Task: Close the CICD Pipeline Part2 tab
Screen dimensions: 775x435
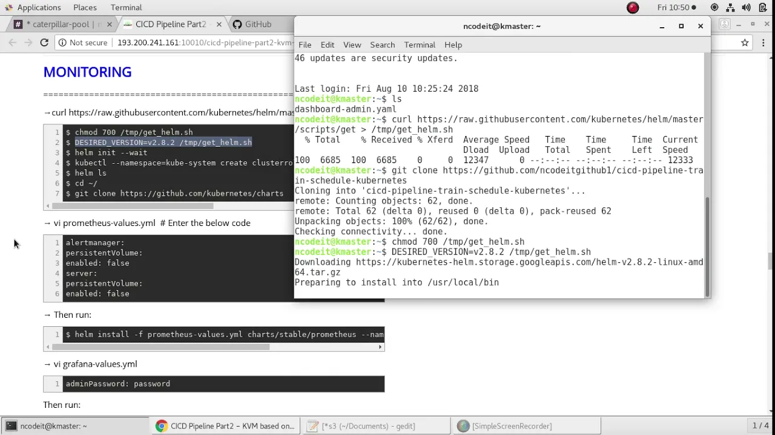Action: click(x=219, y=24)
